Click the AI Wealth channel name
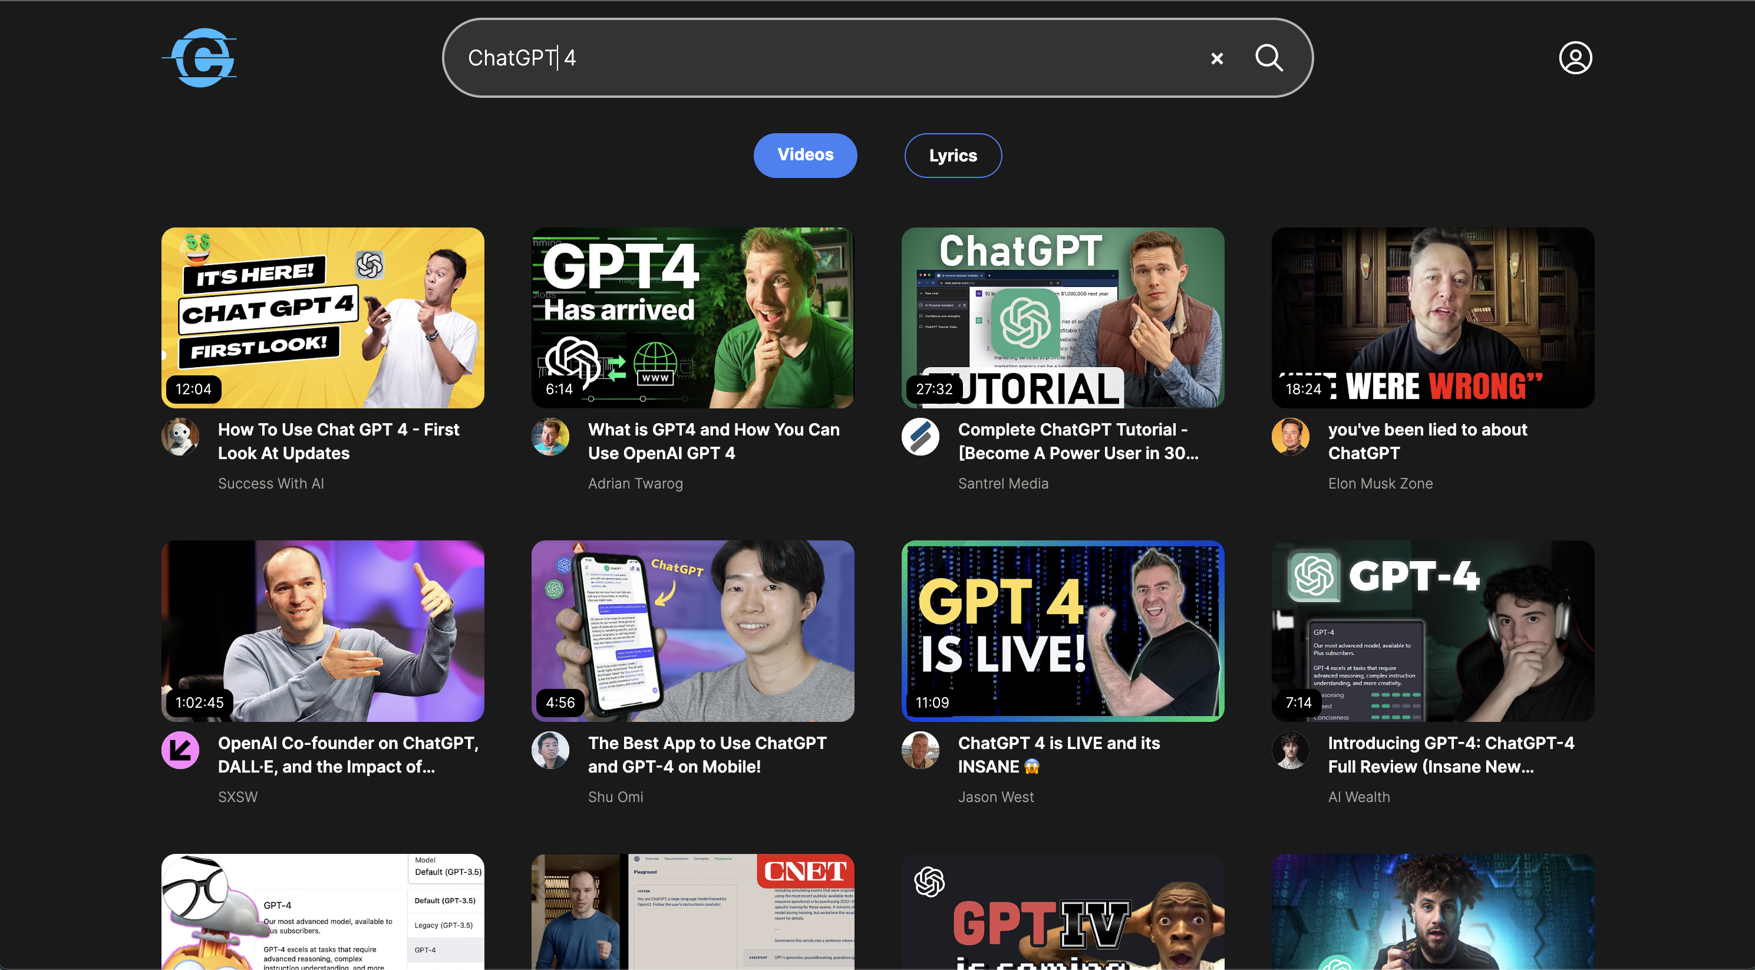This screenshot has height=970, width=1755. pyautogui.click(x=1358, y=797)
